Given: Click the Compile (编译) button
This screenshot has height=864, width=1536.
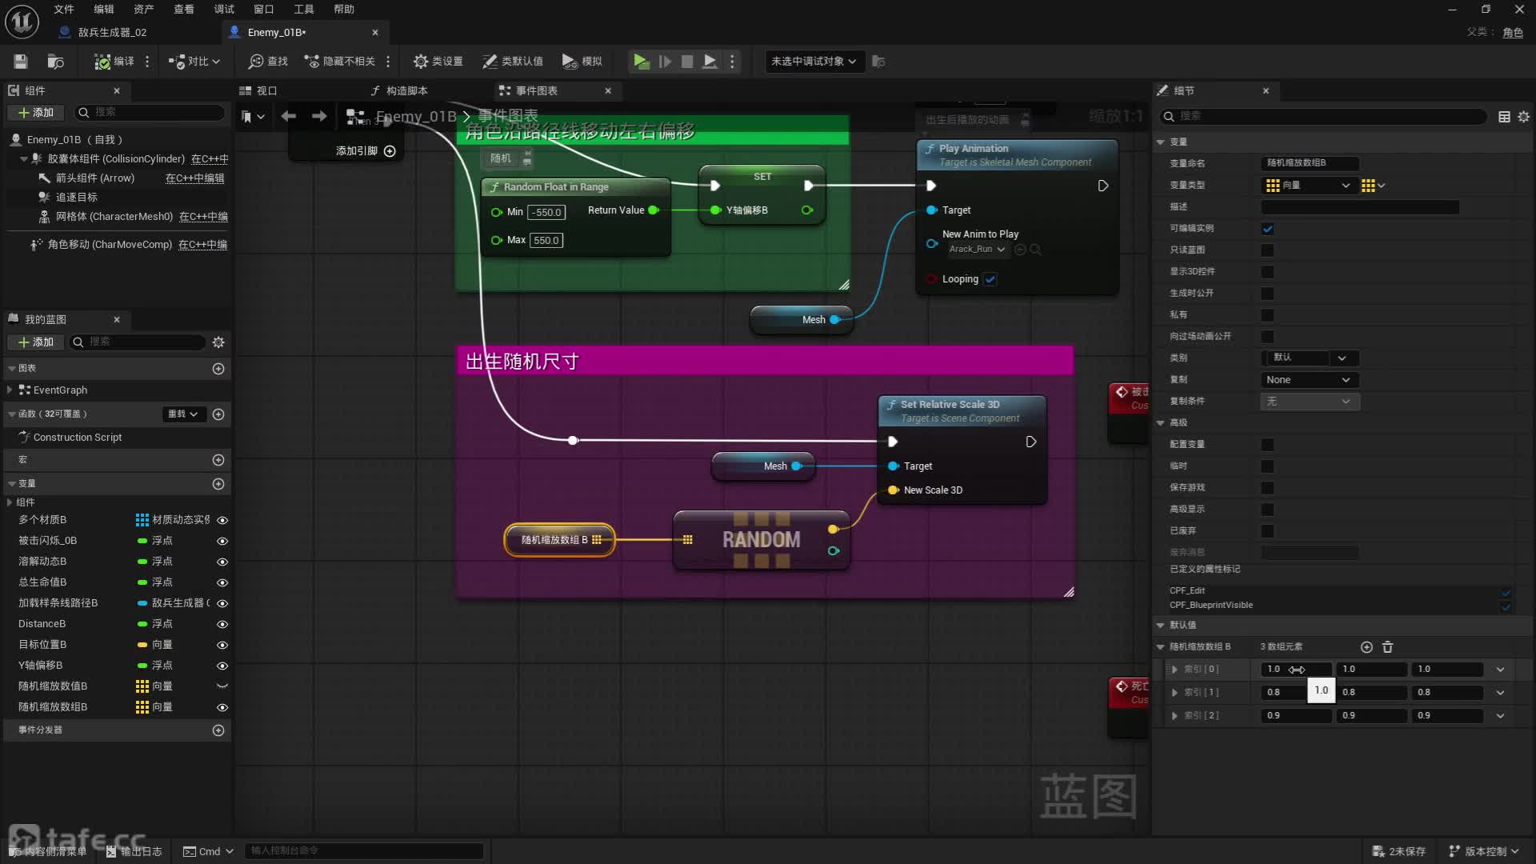Looking at the screenshot, I should (x=114, y=62).
